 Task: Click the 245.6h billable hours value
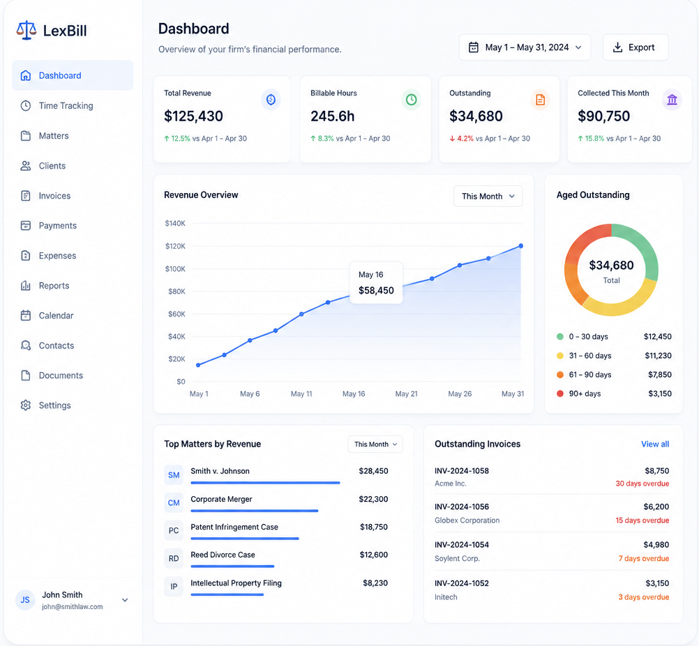pos(333,116)
